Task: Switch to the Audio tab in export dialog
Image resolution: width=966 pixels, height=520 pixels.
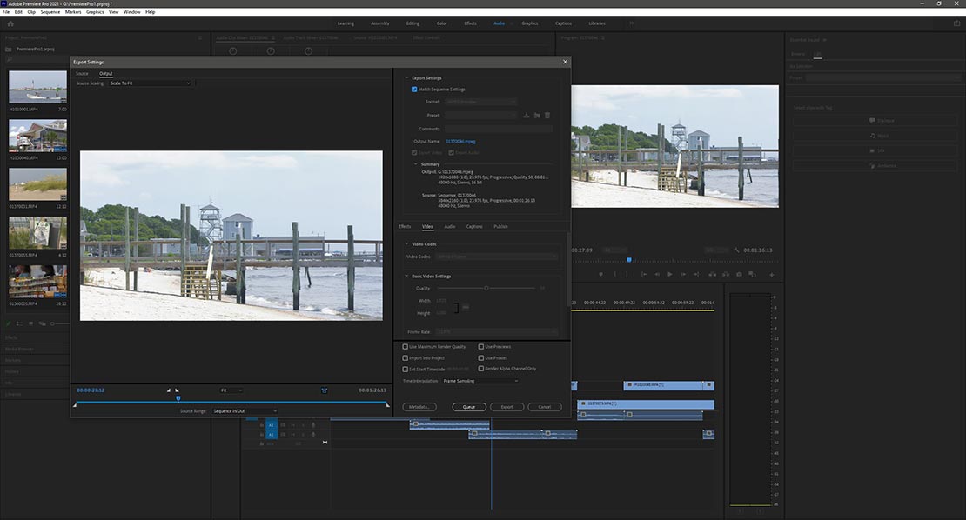Action: [x=450, y=226]
